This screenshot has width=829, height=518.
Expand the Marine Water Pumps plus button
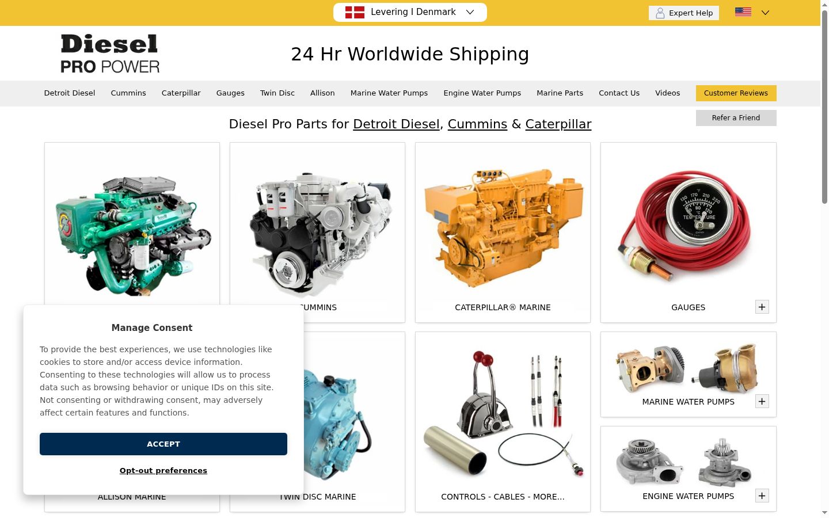762,401
